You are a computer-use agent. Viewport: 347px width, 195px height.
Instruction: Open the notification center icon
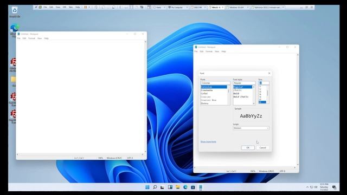click(x=334, y=187)
